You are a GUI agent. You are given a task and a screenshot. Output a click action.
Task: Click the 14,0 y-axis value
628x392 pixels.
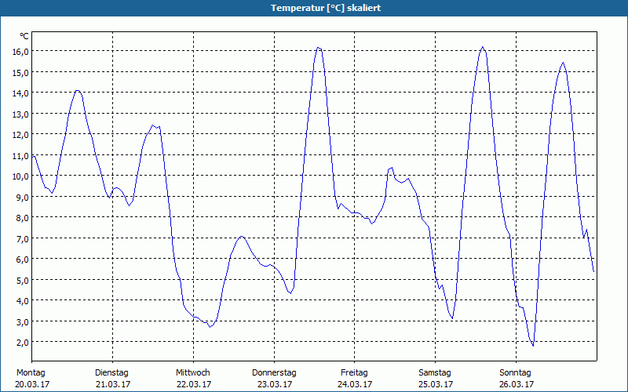(x=20, y=93)
